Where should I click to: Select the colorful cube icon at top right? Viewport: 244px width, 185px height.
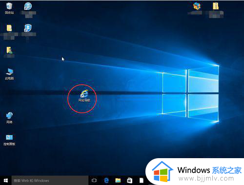[x=197, y=8]
